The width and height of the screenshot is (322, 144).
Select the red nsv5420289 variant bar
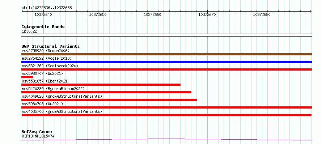click(x=106, y=92)
